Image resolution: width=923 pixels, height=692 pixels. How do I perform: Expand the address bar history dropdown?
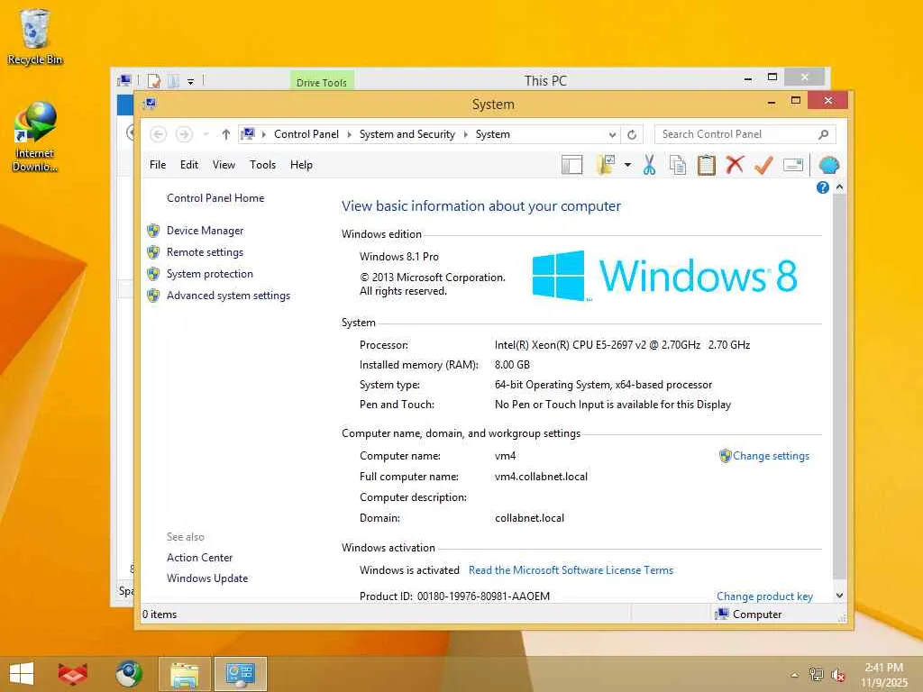612,135
